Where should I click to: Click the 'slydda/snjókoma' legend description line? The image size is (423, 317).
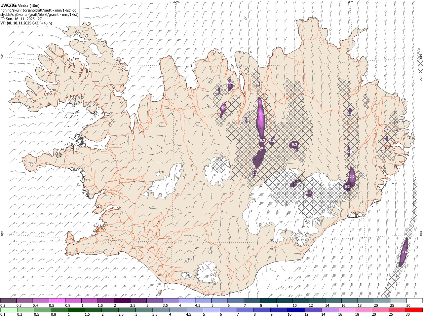(39, 15)
